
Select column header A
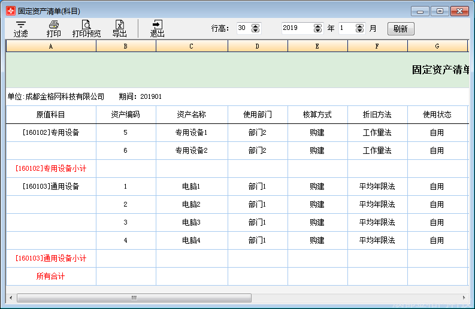[x=51, y=46]
